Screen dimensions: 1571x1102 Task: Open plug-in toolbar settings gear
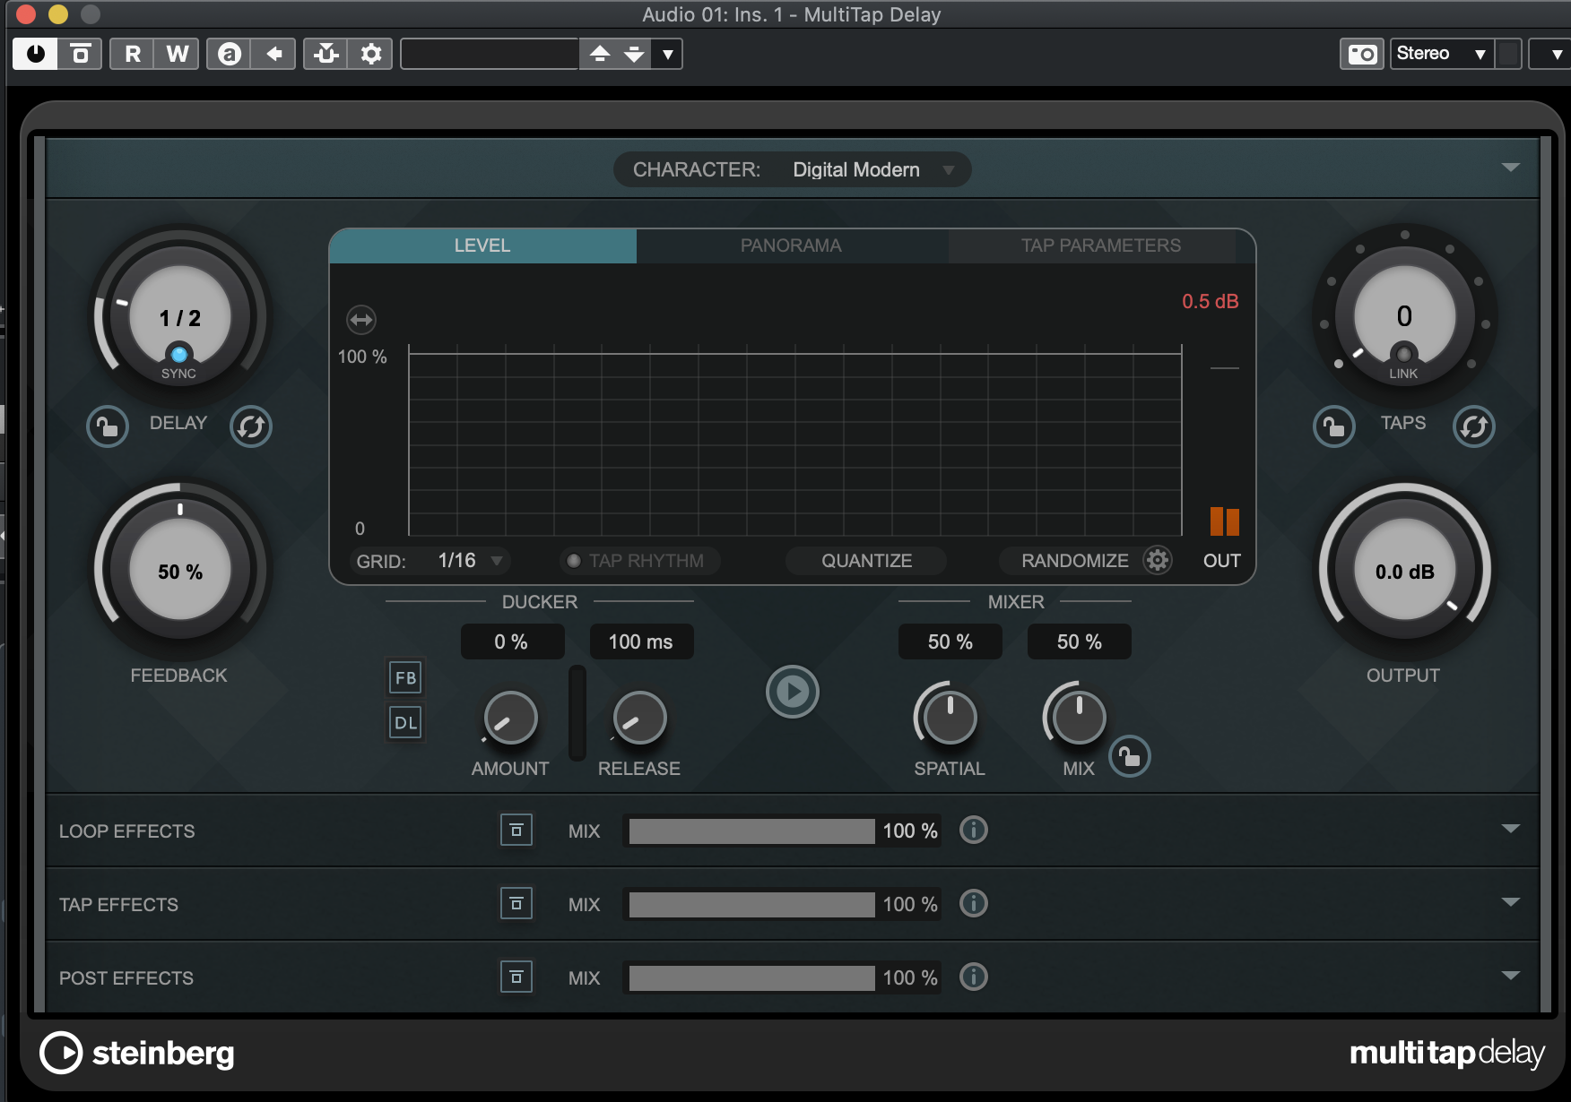(x=371, y=54)
